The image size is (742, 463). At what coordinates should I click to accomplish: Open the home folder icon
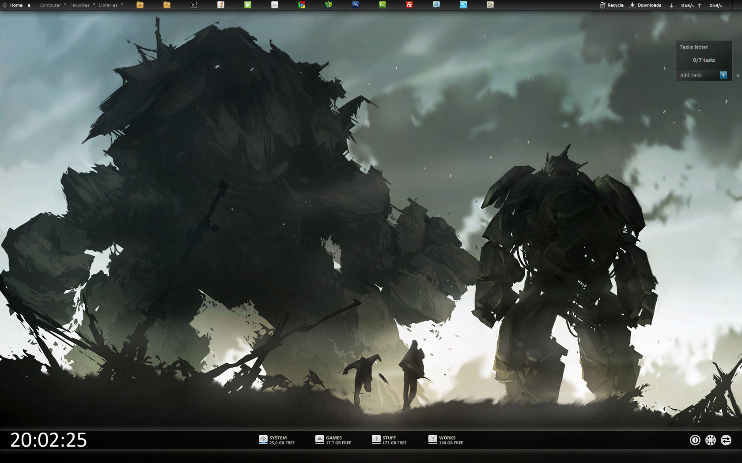click(140, 5)
